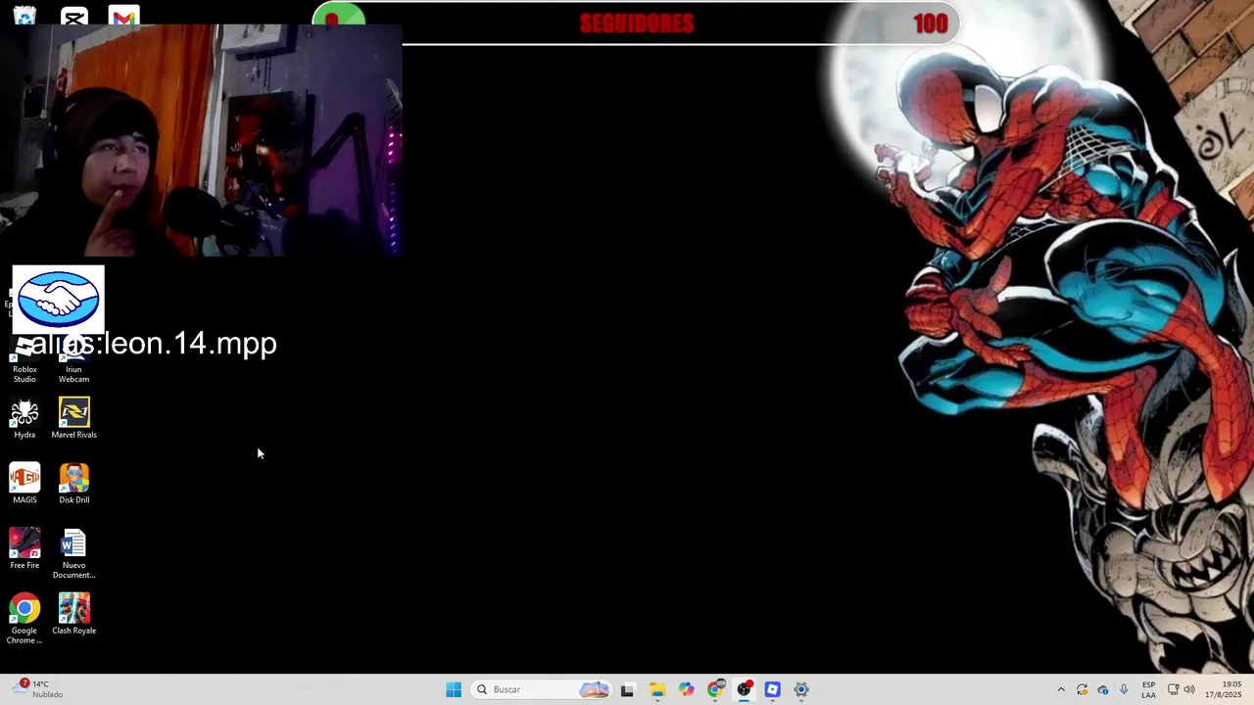Click the OneDrive cloud tray icon
Image resolution: width=1254 pixels, height=705 pixels.
pyautogui.click(x=1103, y=689)
